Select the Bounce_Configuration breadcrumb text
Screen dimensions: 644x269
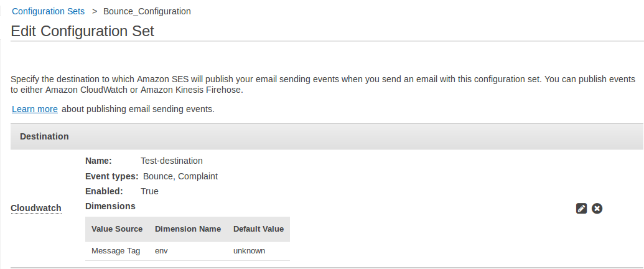point(147,11)
